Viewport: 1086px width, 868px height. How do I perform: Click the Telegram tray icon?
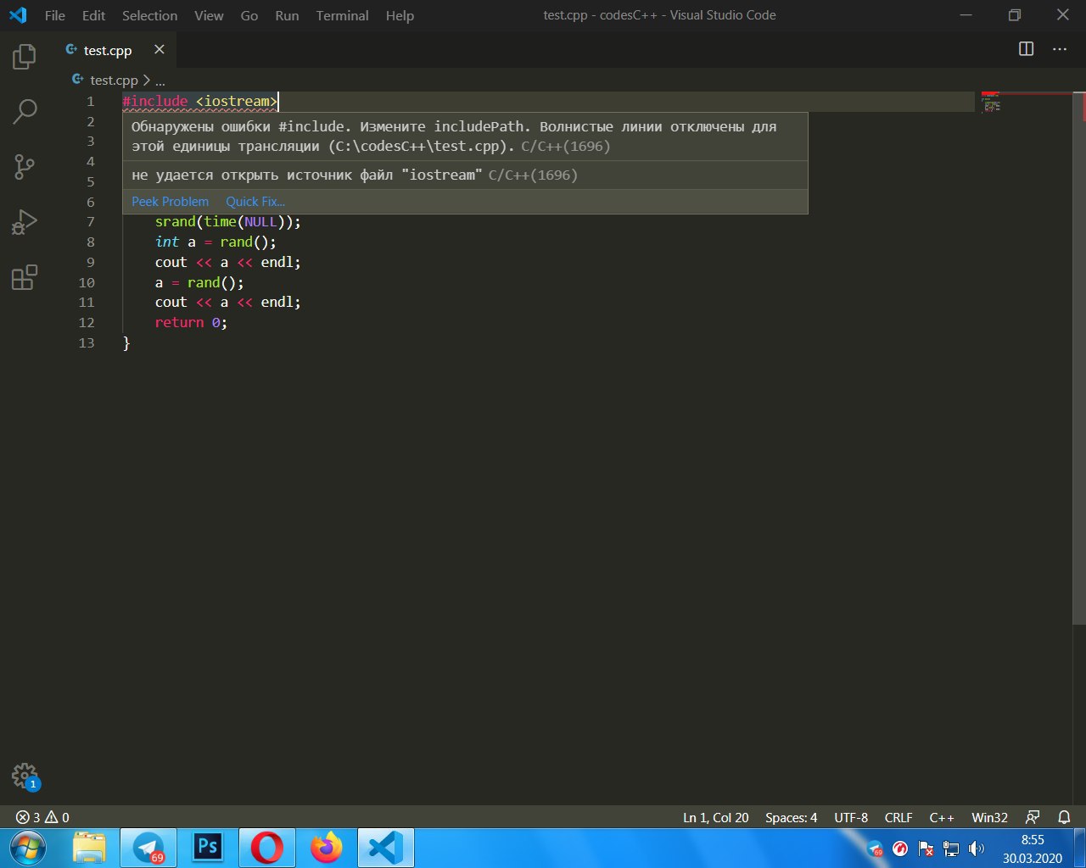tap(876, 849)
